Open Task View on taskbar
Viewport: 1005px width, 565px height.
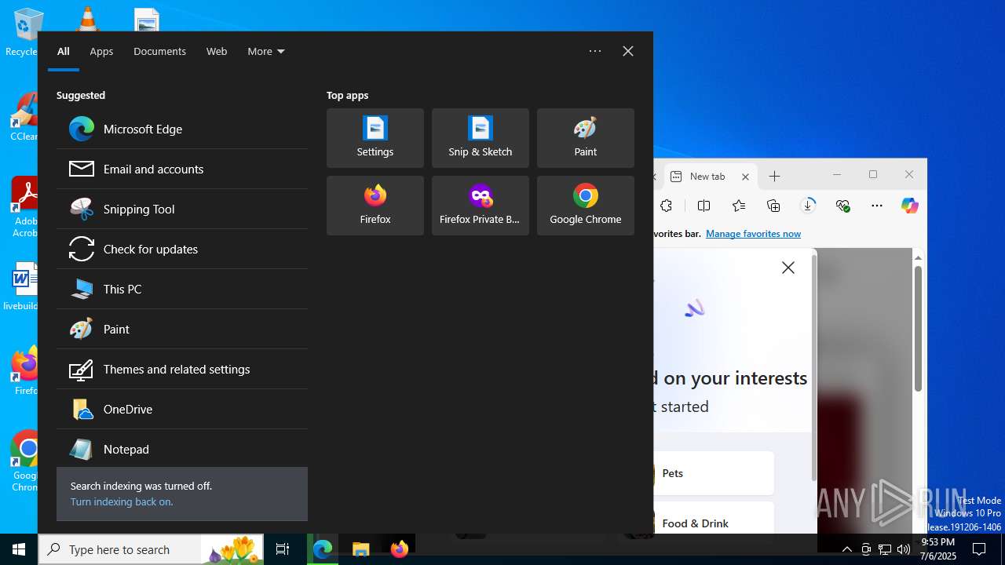tap(283, 549)
